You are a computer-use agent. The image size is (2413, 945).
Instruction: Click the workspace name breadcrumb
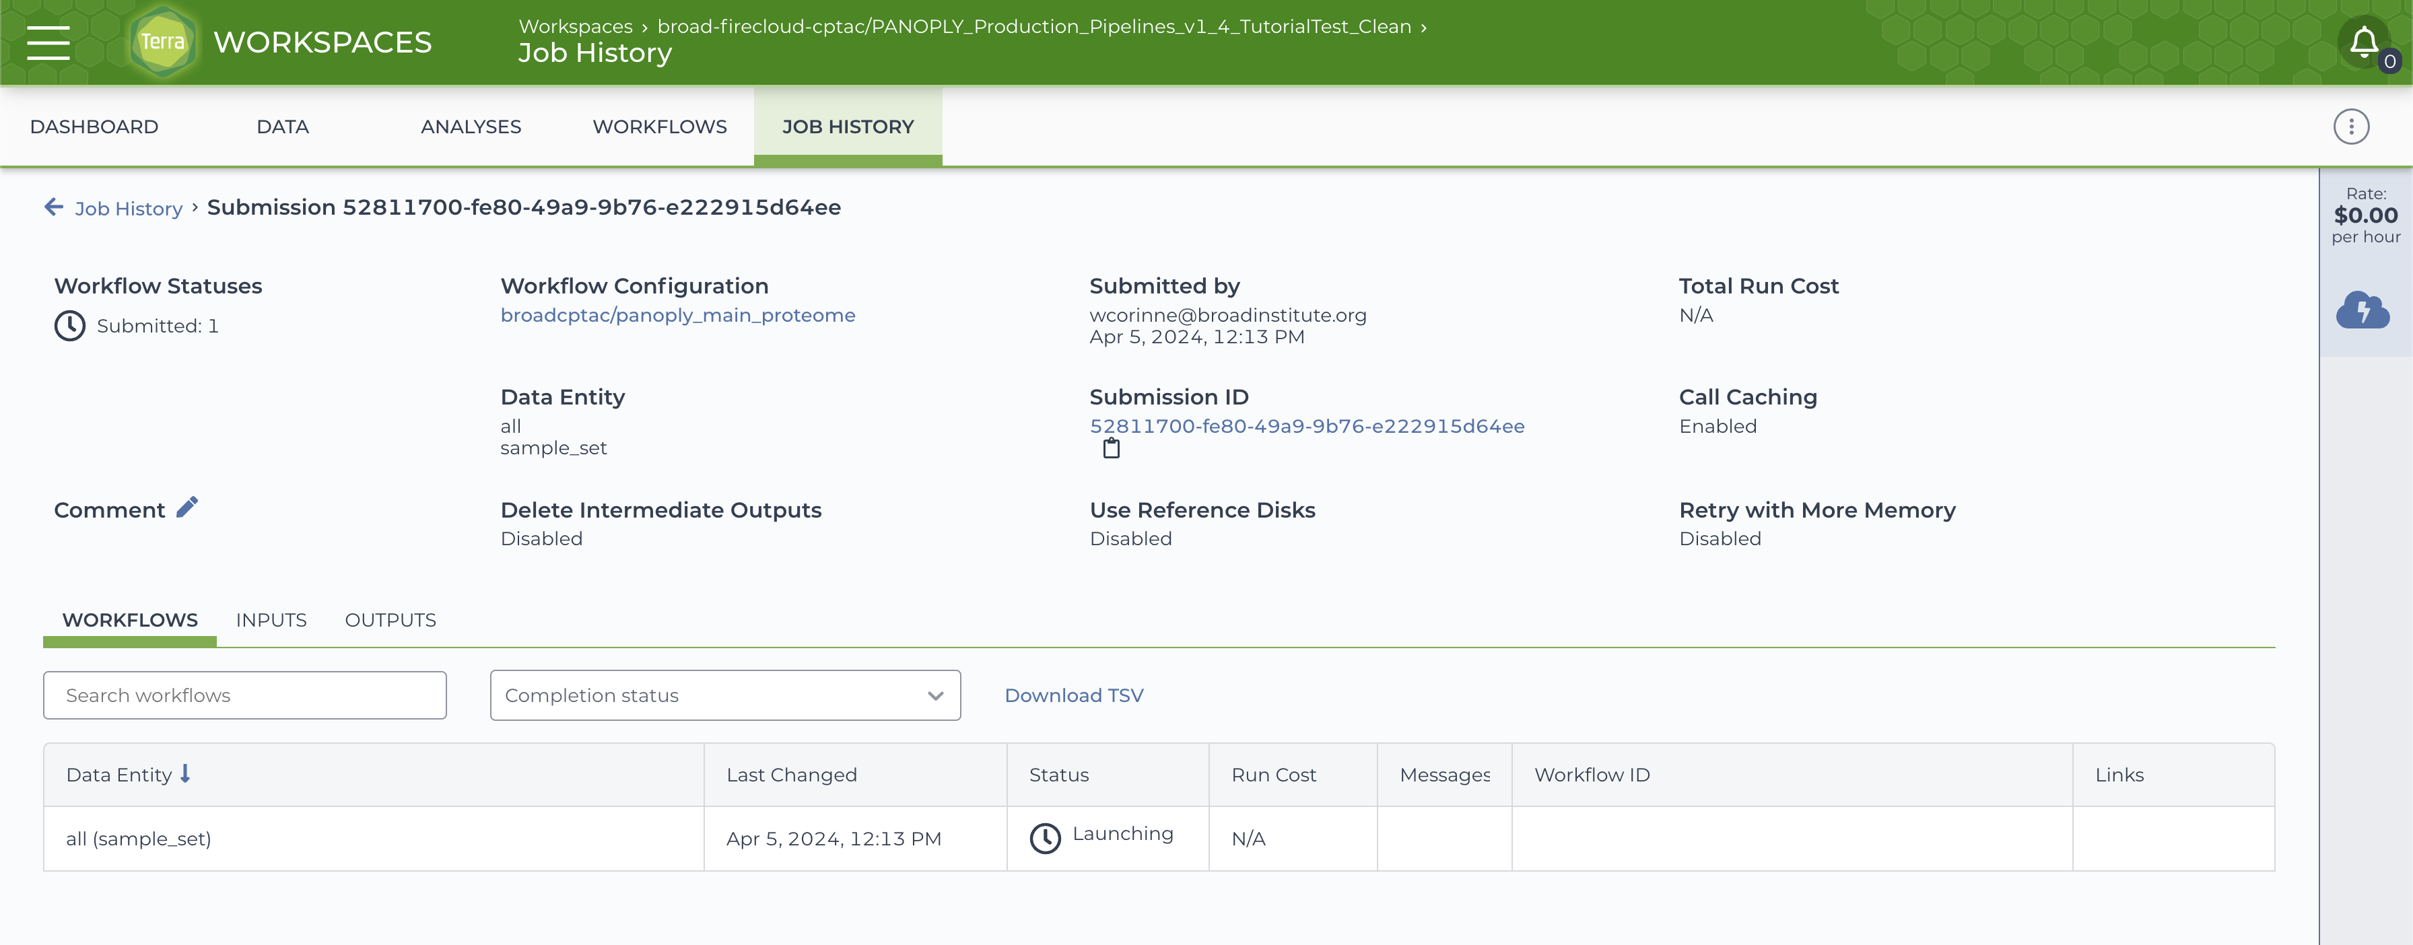(x=1033, y=26)
